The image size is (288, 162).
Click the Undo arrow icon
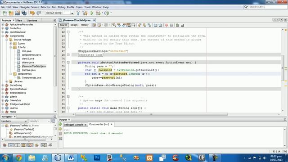click(x=32, y=13)
